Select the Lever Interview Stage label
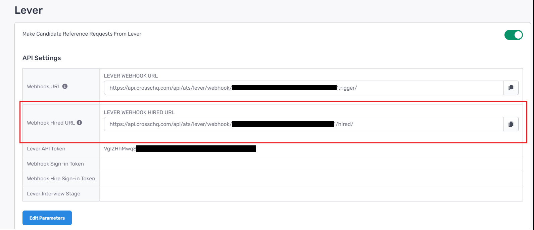The width and height of the screenshot is (534, 230). click(x=54, y=193)
